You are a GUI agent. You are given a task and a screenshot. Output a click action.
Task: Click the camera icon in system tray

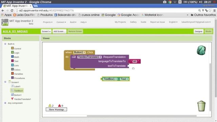[165, 2]
